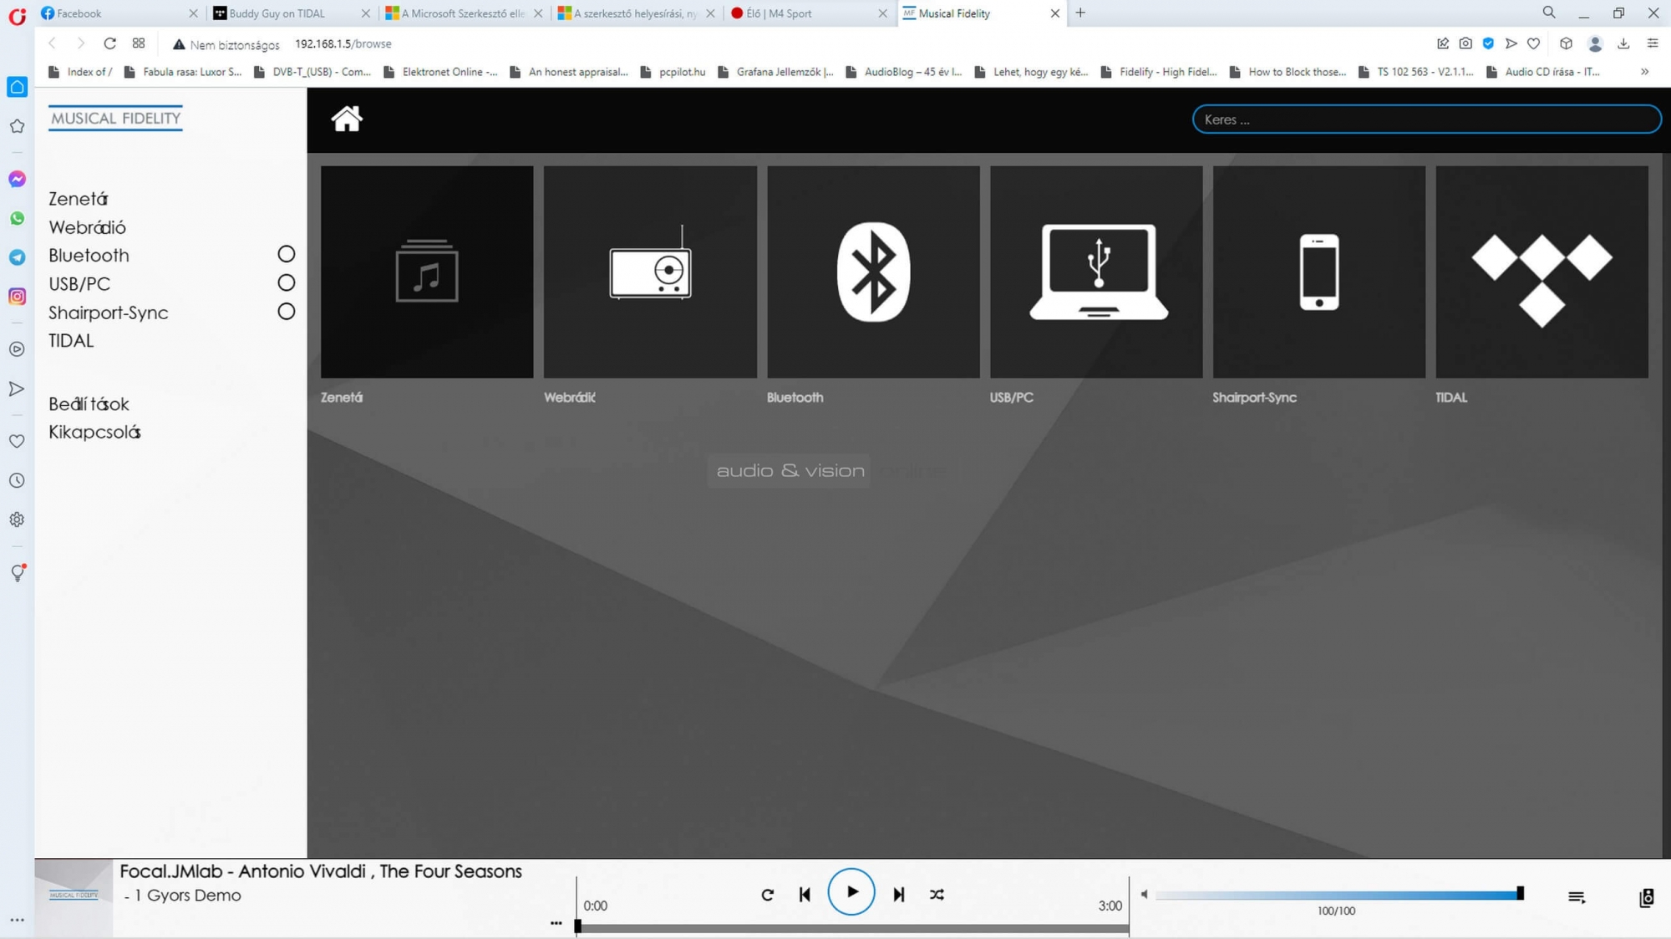Open the Webrádió radio tile
Image resolution: width=1671 pixels, height=939 pixels.
[650, 272]
